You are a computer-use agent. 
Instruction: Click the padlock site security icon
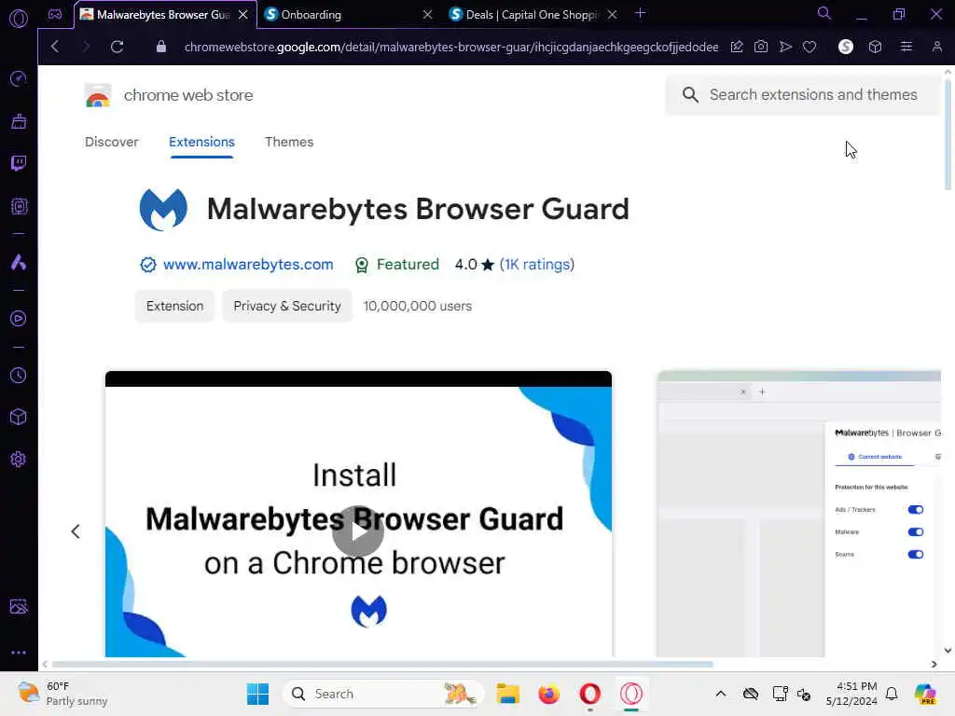[160, 47]
